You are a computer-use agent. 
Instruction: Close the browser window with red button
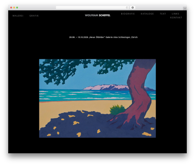pyautogui.click(x=11, y=7)
